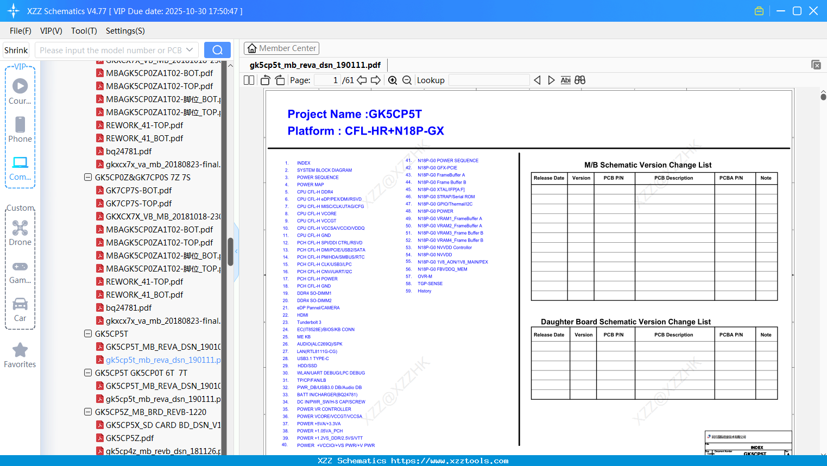Click the file tree scroll-up arrow

230,65
